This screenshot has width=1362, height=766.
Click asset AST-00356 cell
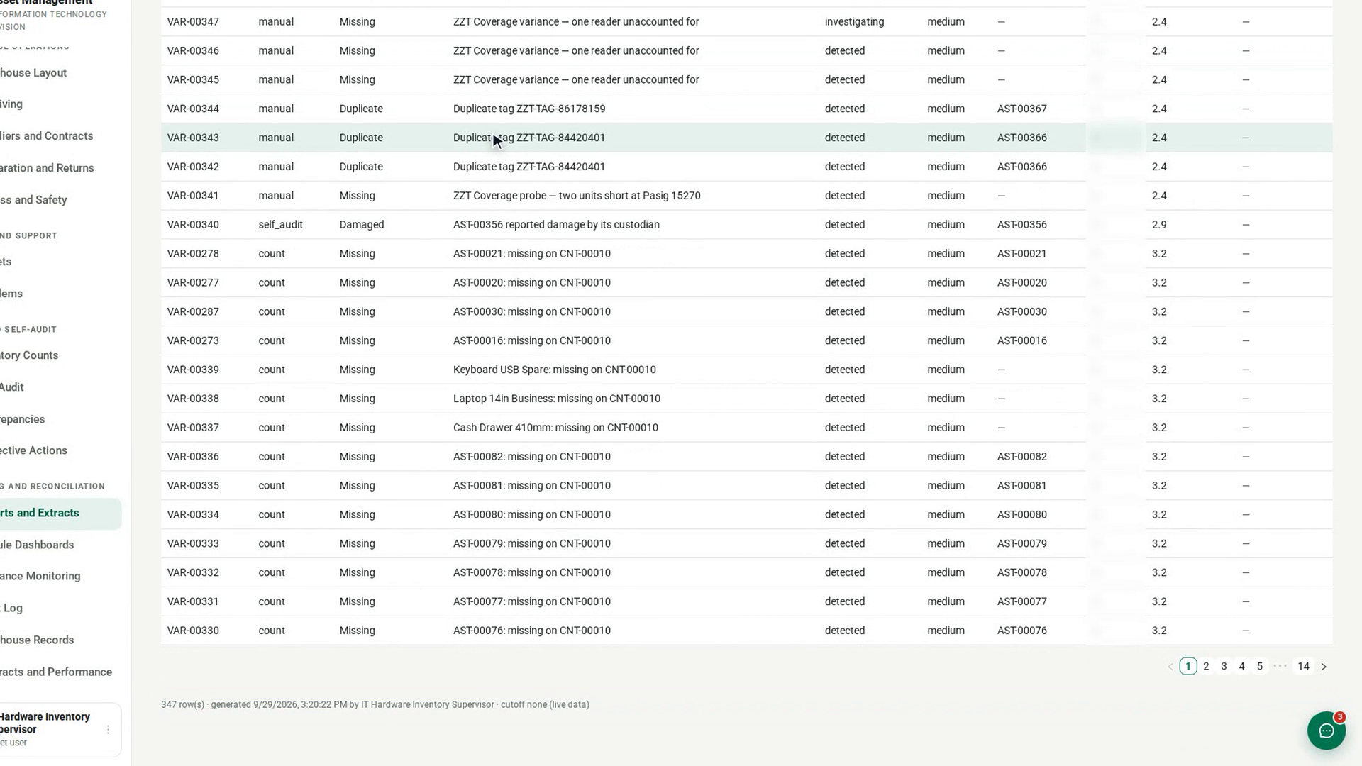coord(1022,225)
